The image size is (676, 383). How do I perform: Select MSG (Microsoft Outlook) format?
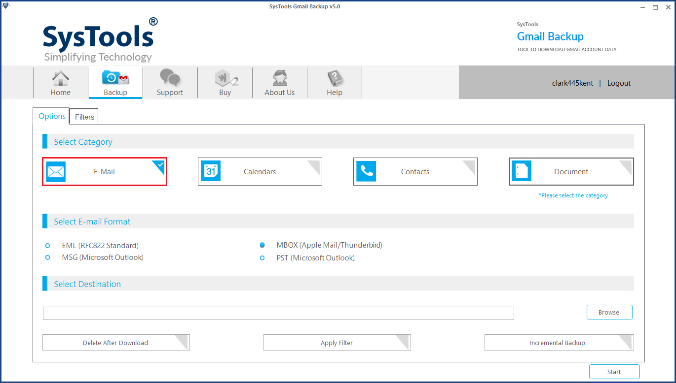[x=48, y=257]
